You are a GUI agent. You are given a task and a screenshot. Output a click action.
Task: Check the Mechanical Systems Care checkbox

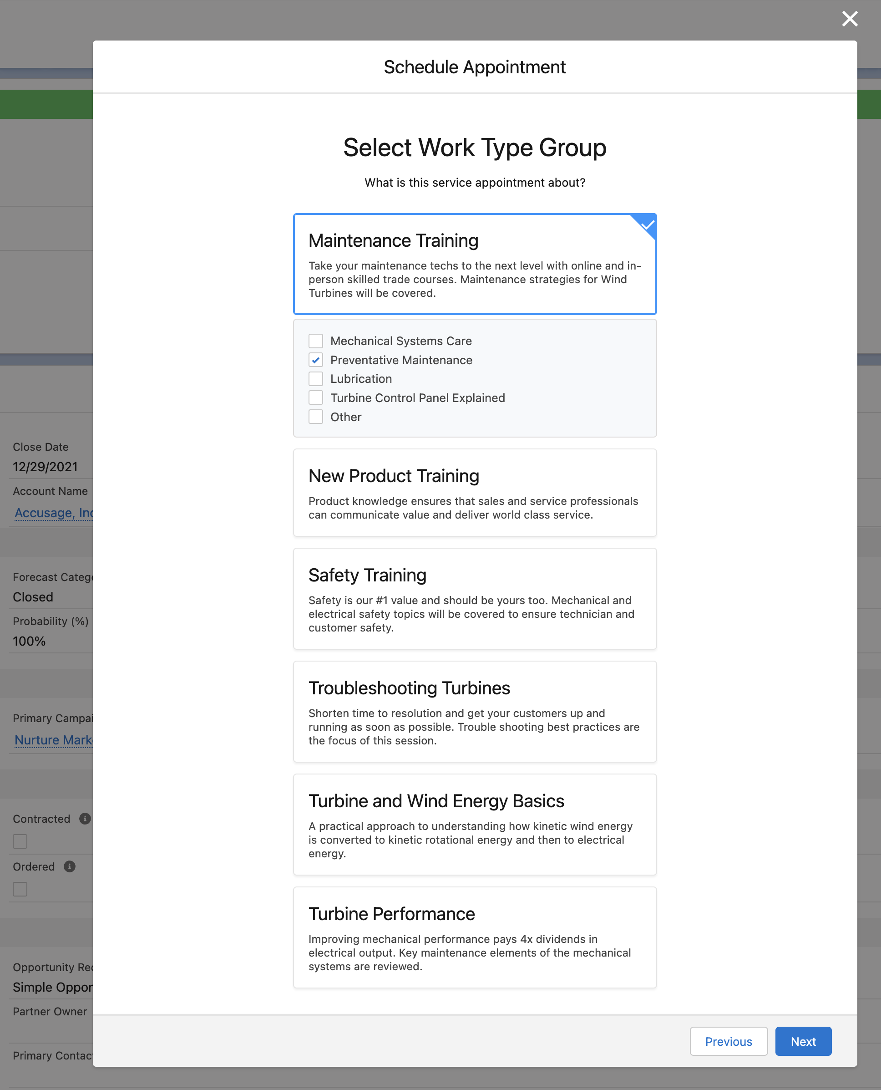(316, 341)
